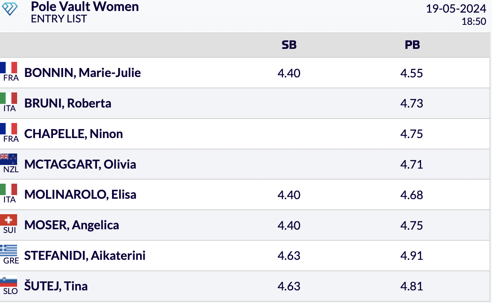492x303 pixels.
Task: Open MCTAGGART, Olivia profile
Action: point(80,164)
